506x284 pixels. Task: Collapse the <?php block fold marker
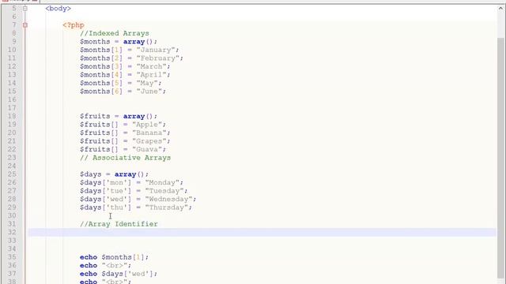point(25,24)
